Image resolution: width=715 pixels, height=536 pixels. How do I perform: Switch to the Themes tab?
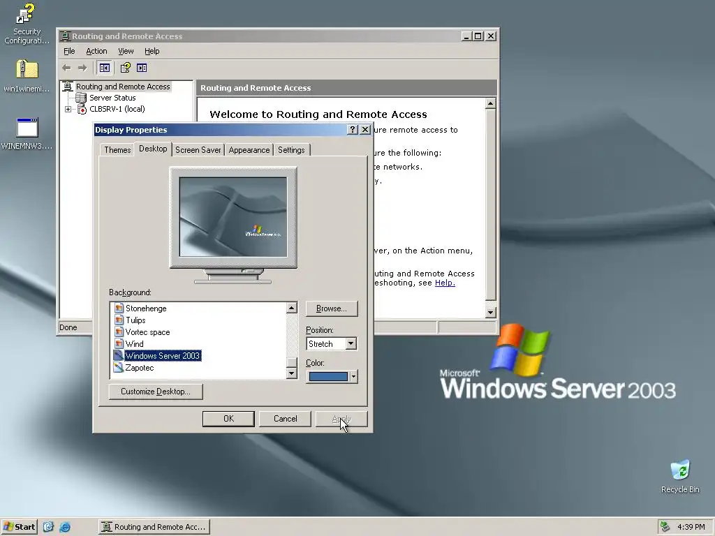click(x=117, y=150)
